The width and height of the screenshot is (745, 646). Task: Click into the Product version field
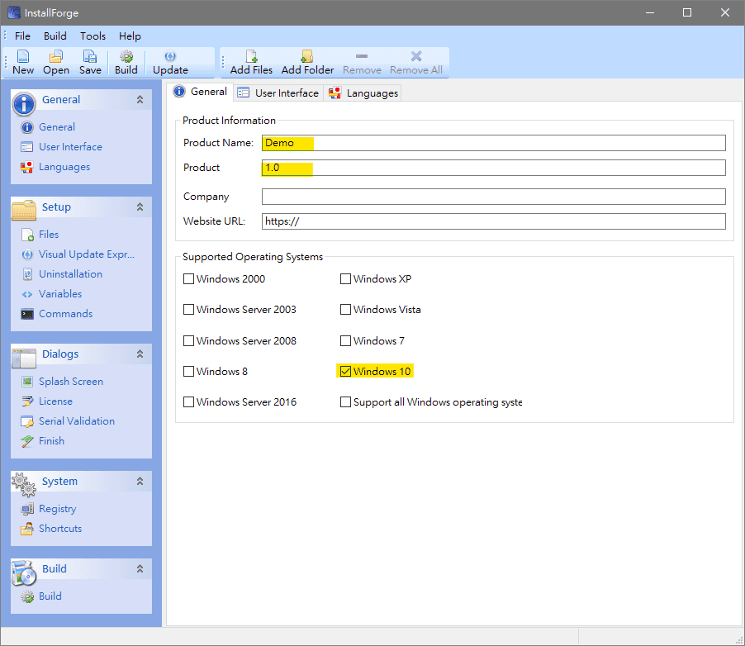[x=494, y=168]
